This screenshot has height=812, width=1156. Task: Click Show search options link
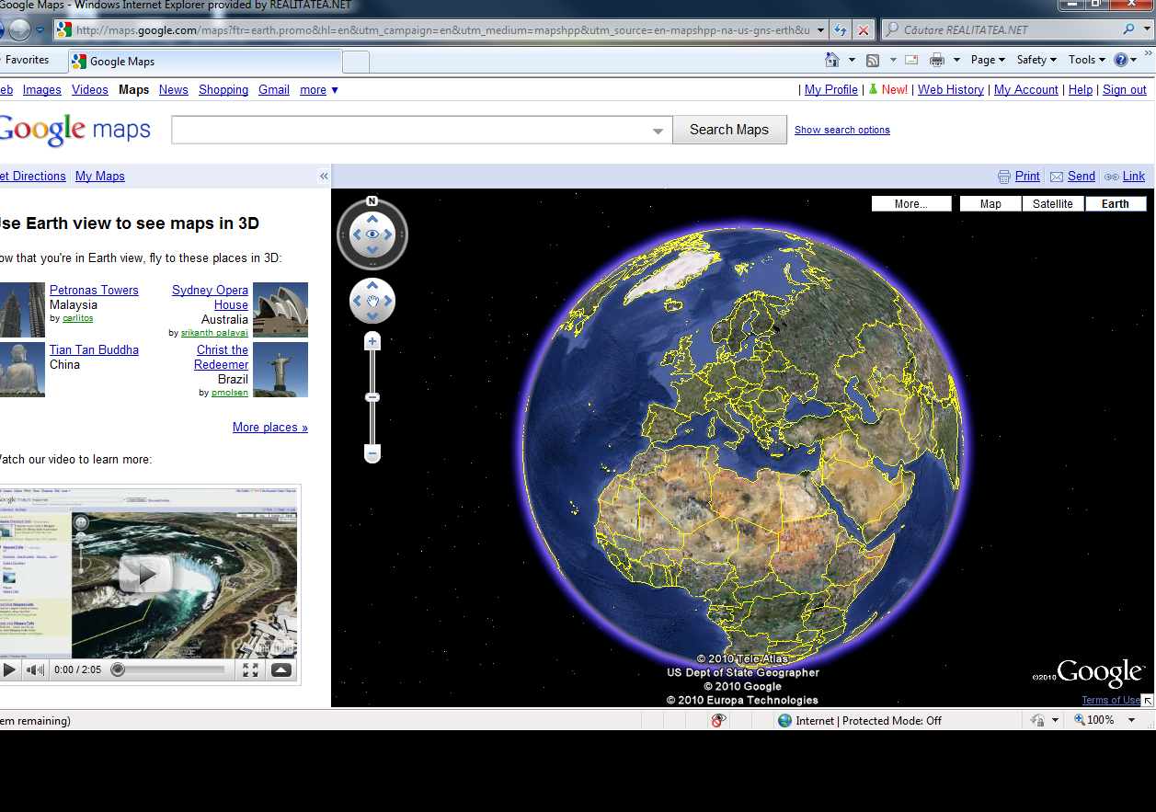(x=842, y=130)
